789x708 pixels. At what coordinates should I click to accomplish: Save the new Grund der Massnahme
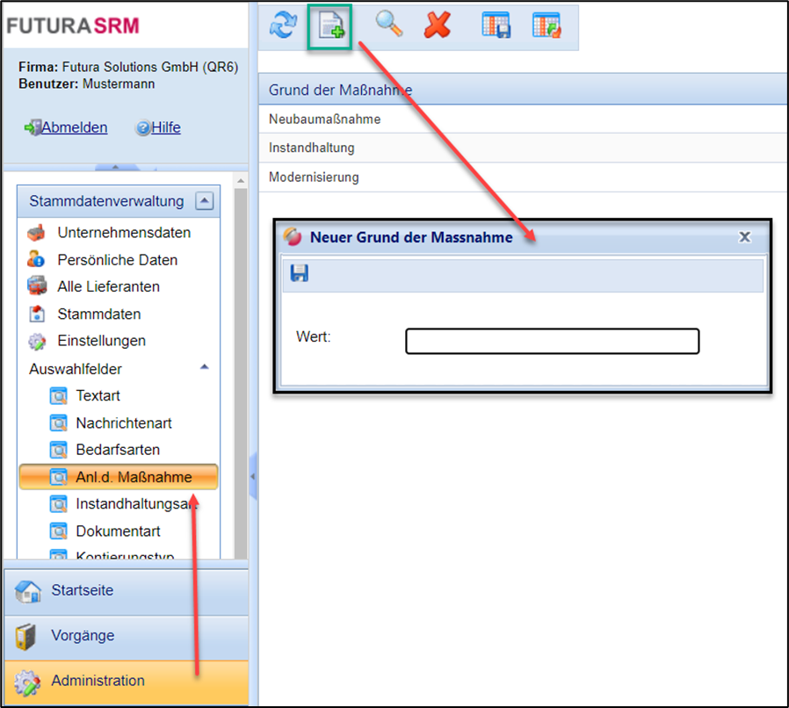tap(300, 274)
